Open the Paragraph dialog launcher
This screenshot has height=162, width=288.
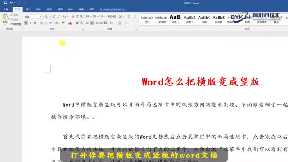pyautogui.click(x=136, y=29)
